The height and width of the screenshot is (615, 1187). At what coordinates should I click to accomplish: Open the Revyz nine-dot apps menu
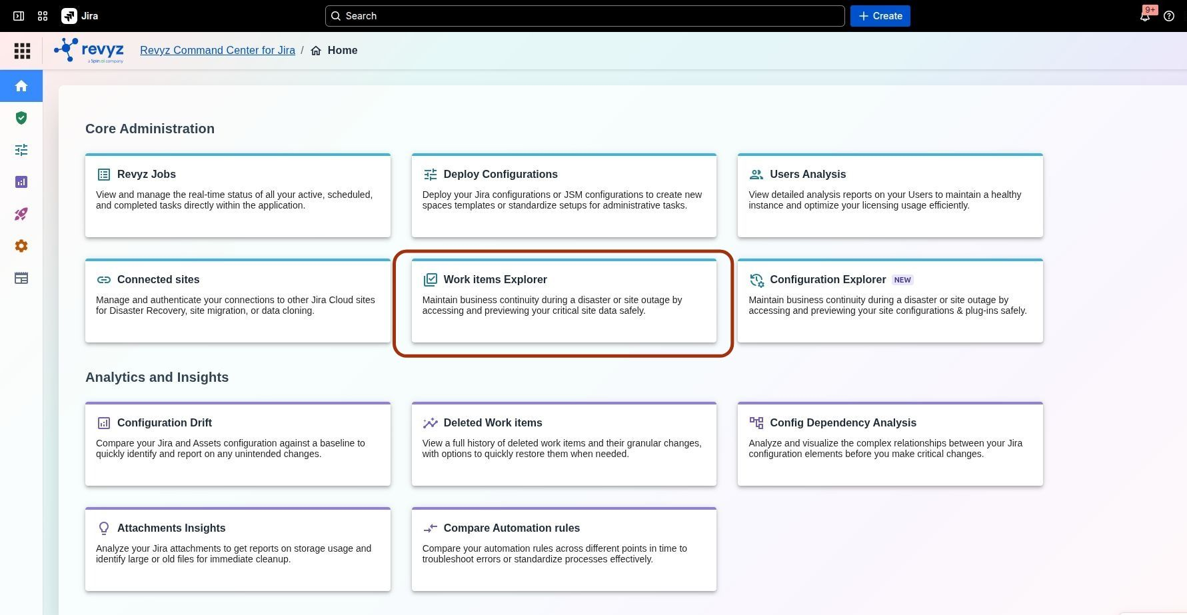22,51
